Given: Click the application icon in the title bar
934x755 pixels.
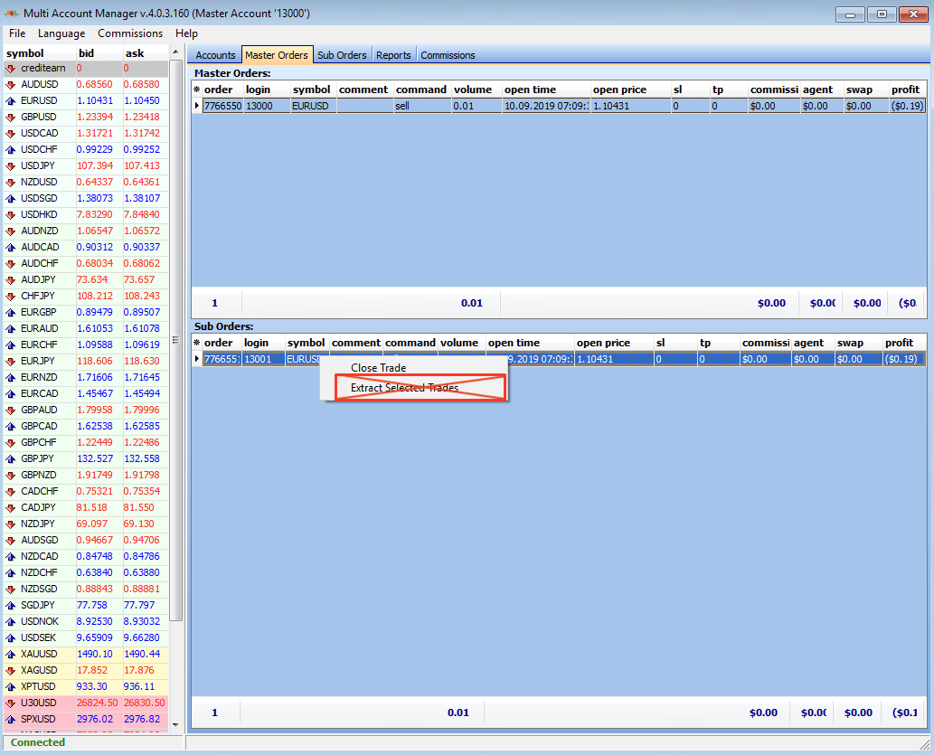Looking at the screenshot, I should pos(12,13).
